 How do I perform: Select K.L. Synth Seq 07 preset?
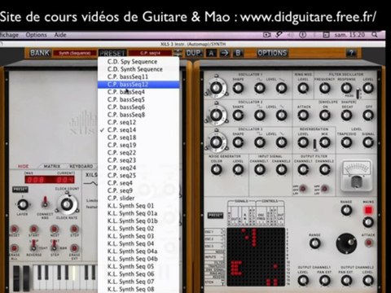tap(138, 282)
